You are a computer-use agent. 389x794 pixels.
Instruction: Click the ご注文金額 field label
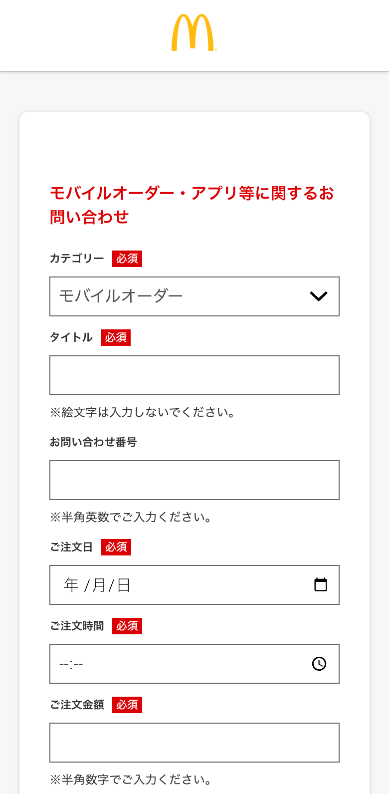[x=77, y=705]
